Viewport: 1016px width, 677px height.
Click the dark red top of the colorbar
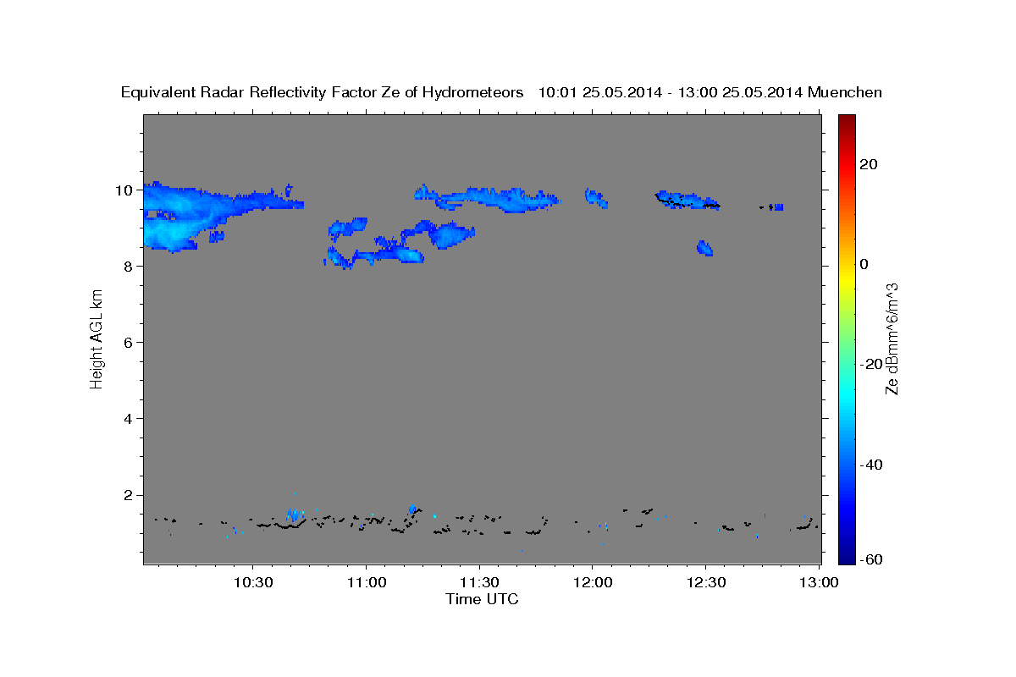pyautogui.click(x=846, y=120)
